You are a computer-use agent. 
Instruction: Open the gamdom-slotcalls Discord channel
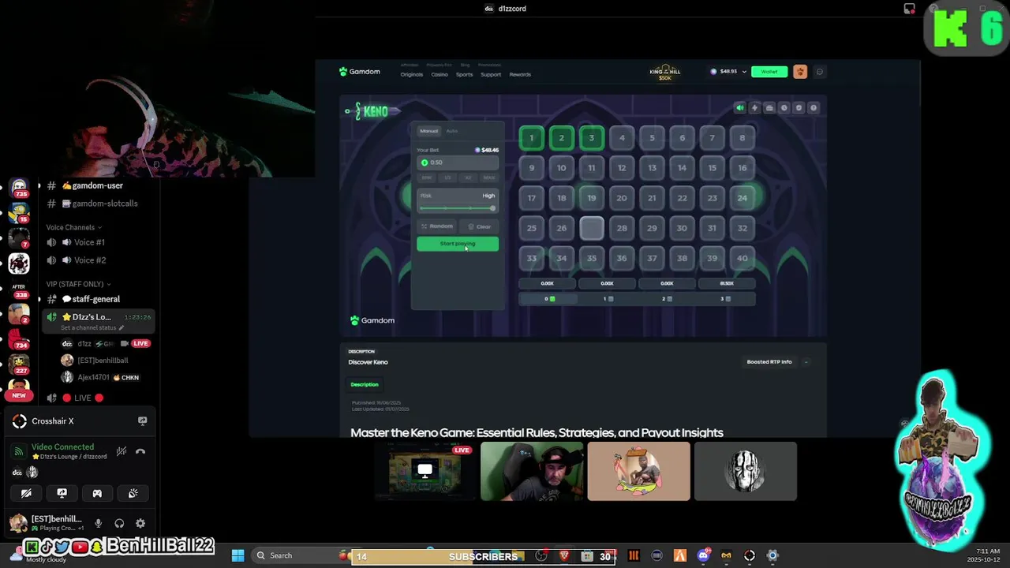105,204
